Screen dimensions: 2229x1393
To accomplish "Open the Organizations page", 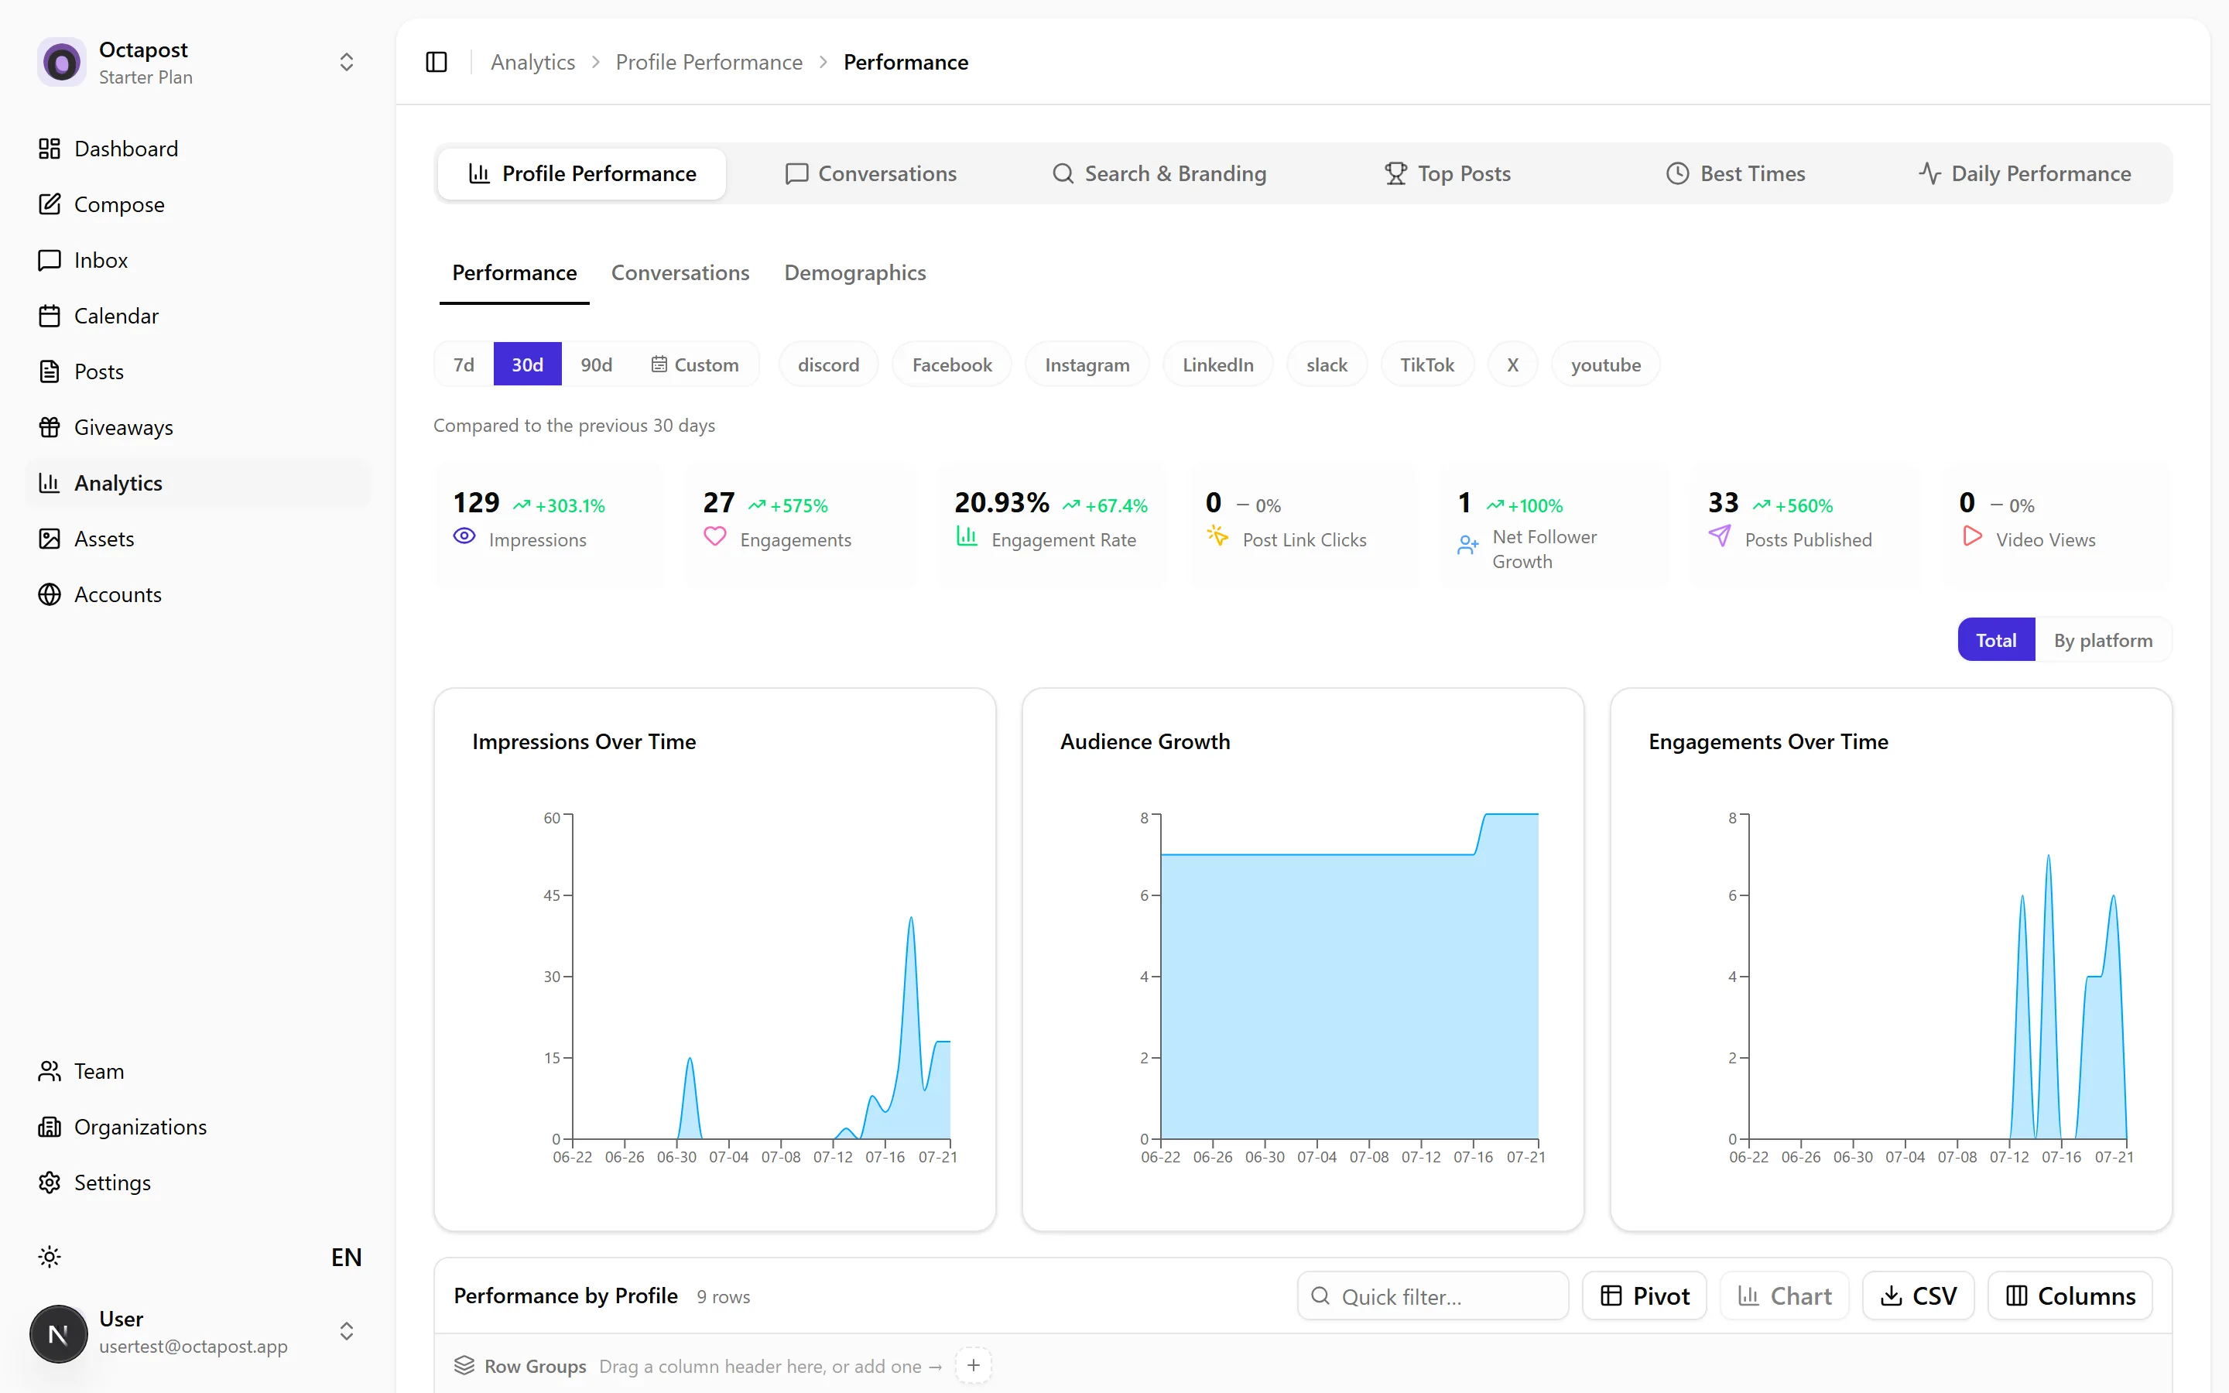I will (198, 1127).
